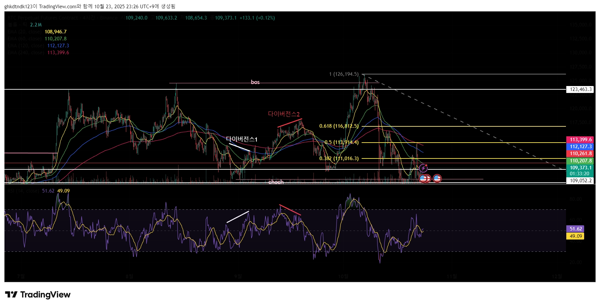Click the purple lightning bolt event icon

(423, 168)
